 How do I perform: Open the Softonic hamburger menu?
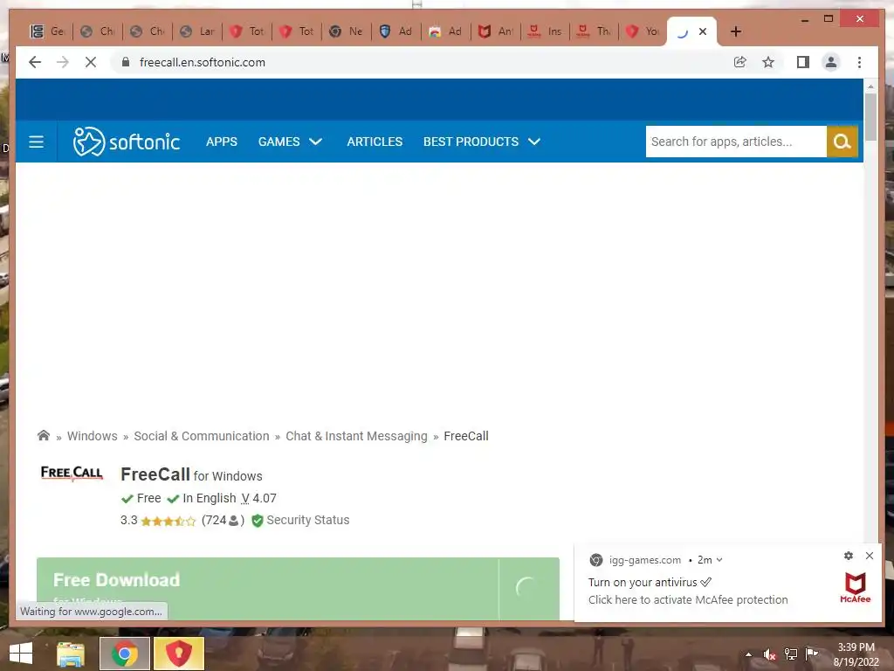tap(37, 142)
